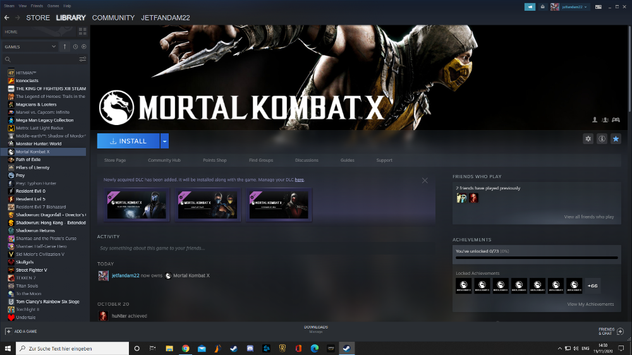Click the activity comment input box
Screen dimensions: 632x355
pyautogui.click(x=266, y=248)
